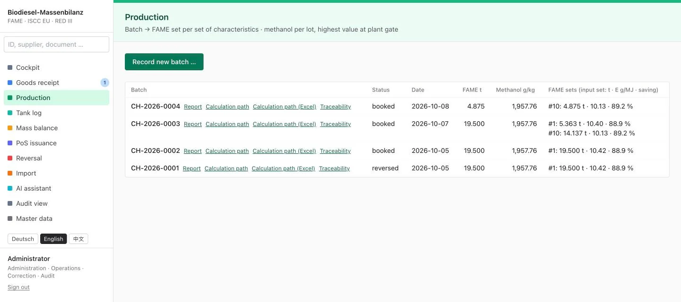This screenshot has width=681, height=302.
Task: Click the Biodiesel-Massenbilanz app title
Action: [x=45, y=12]
